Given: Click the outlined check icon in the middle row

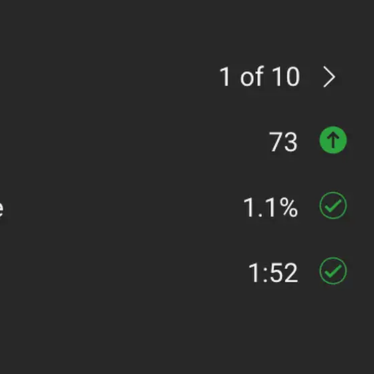Looking at the screenshot, I should 333,206.
